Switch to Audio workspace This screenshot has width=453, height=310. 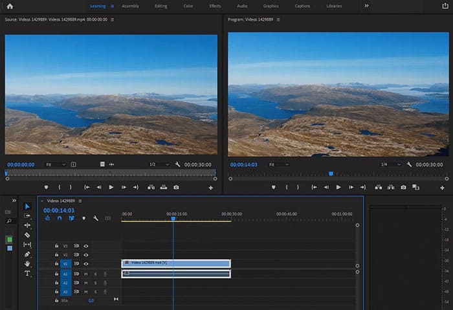[242, 6]
